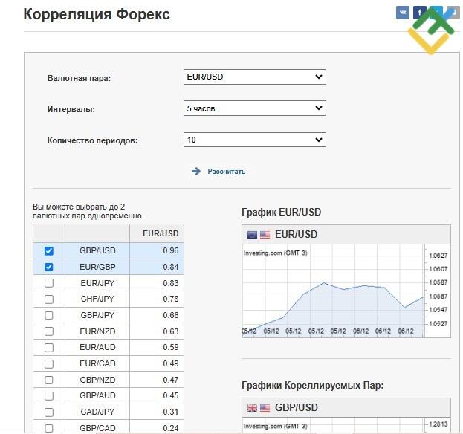Viewport: 463px width, 434px height.
Task: Click the 0.96 correlation value
Action: coord(171,250)
